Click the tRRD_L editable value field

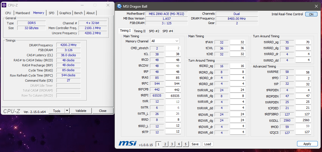coord(173,125)
